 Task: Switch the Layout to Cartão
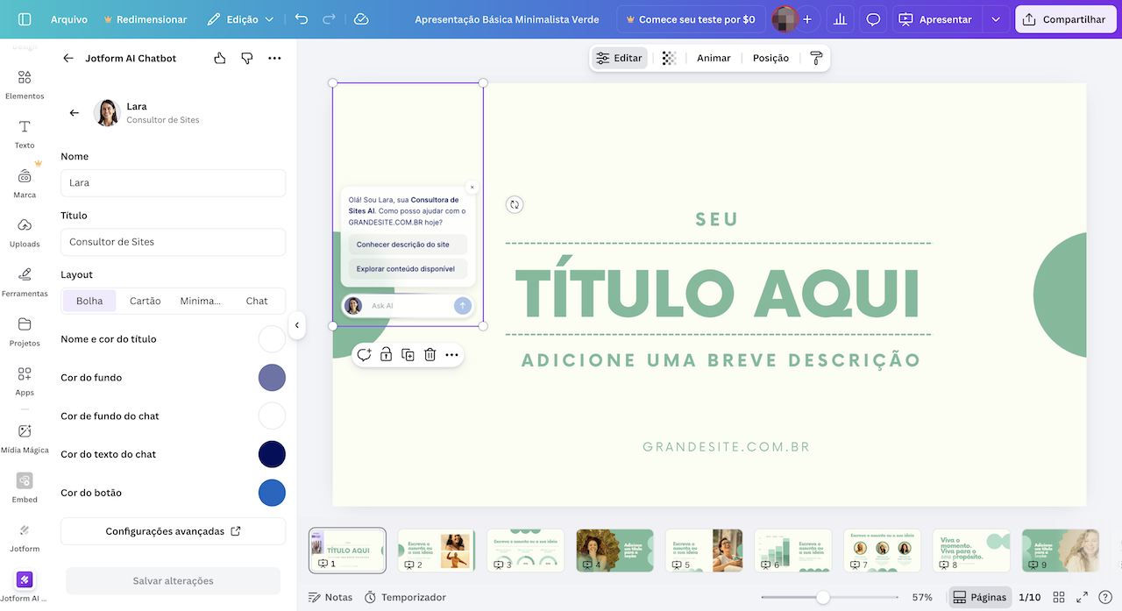click(145, 300)
